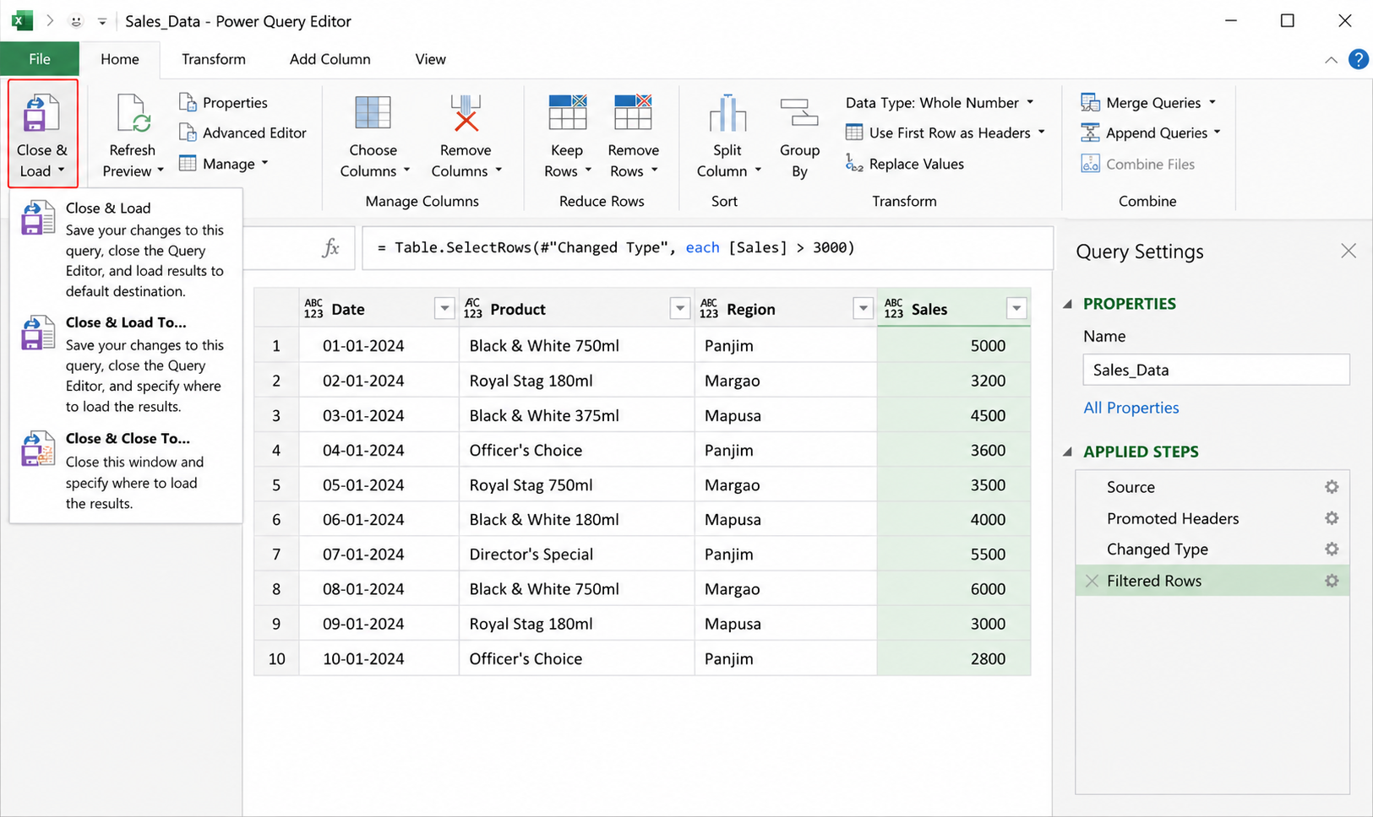Collapse the APPLIED STEPS section

click(x=1068, y=452)
